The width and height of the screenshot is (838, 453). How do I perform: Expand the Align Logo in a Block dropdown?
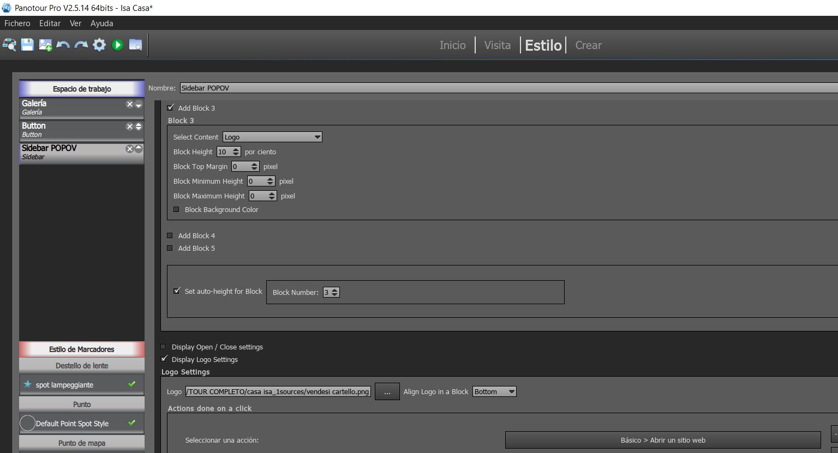click(494, 391)
